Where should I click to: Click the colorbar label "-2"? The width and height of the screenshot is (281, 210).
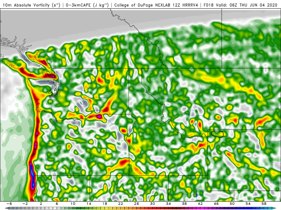[x=25, y=204]
